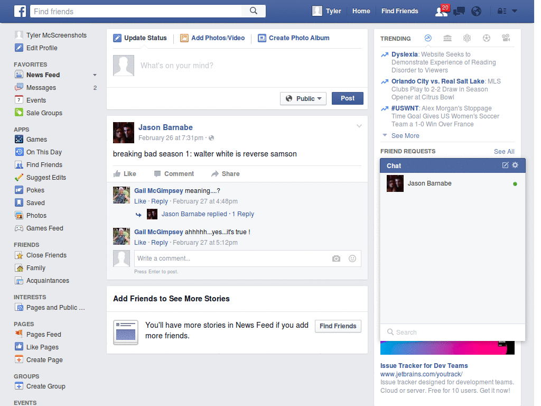Expand News Feed options arrow

click(x=95, y=75)
